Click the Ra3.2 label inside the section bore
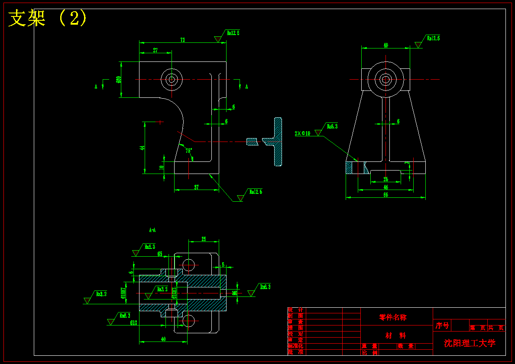515x364 pixels. tap(162, 289)
